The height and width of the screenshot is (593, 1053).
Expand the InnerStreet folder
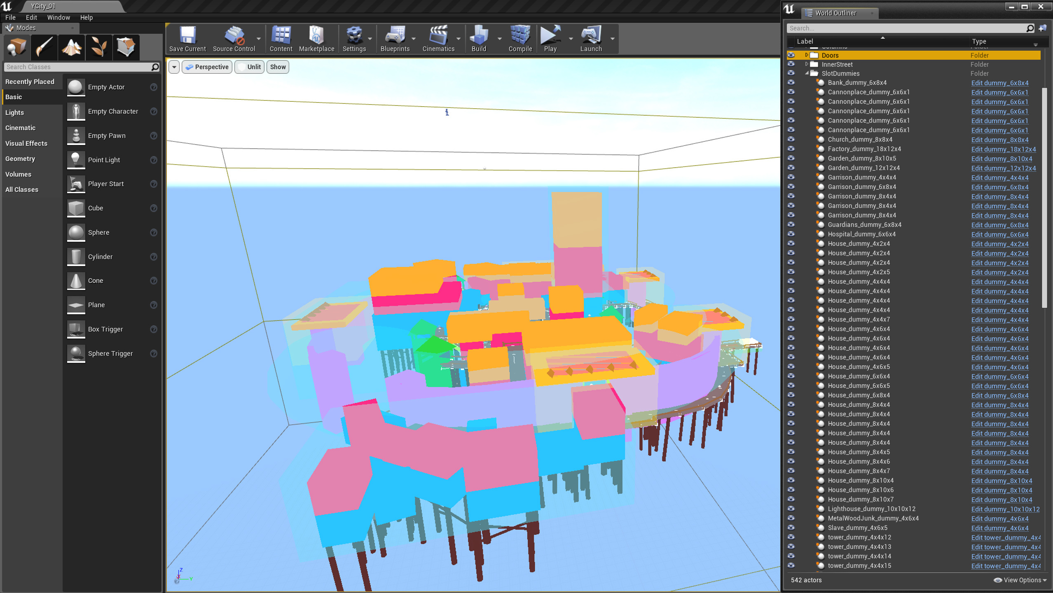tap(807, 64)
